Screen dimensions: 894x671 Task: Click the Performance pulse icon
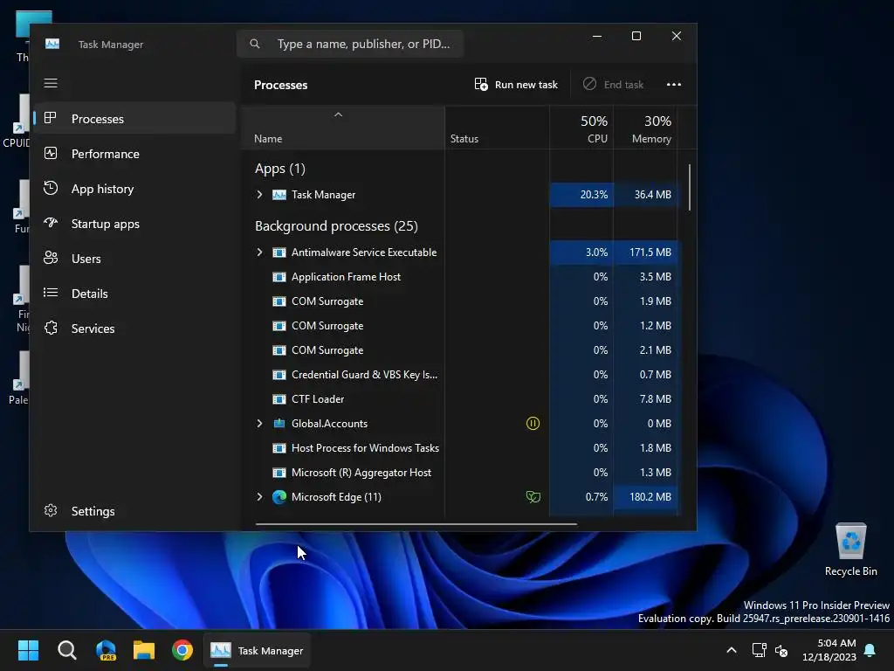[x=51, y=153]
